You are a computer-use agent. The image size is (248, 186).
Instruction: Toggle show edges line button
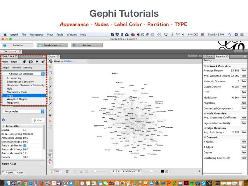pos(75,171)
